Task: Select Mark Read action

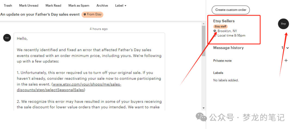Action: 53,6
